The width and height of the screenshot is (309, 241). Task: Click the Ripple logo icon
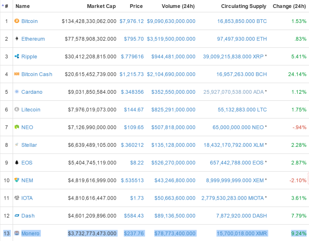coord(17,57)
